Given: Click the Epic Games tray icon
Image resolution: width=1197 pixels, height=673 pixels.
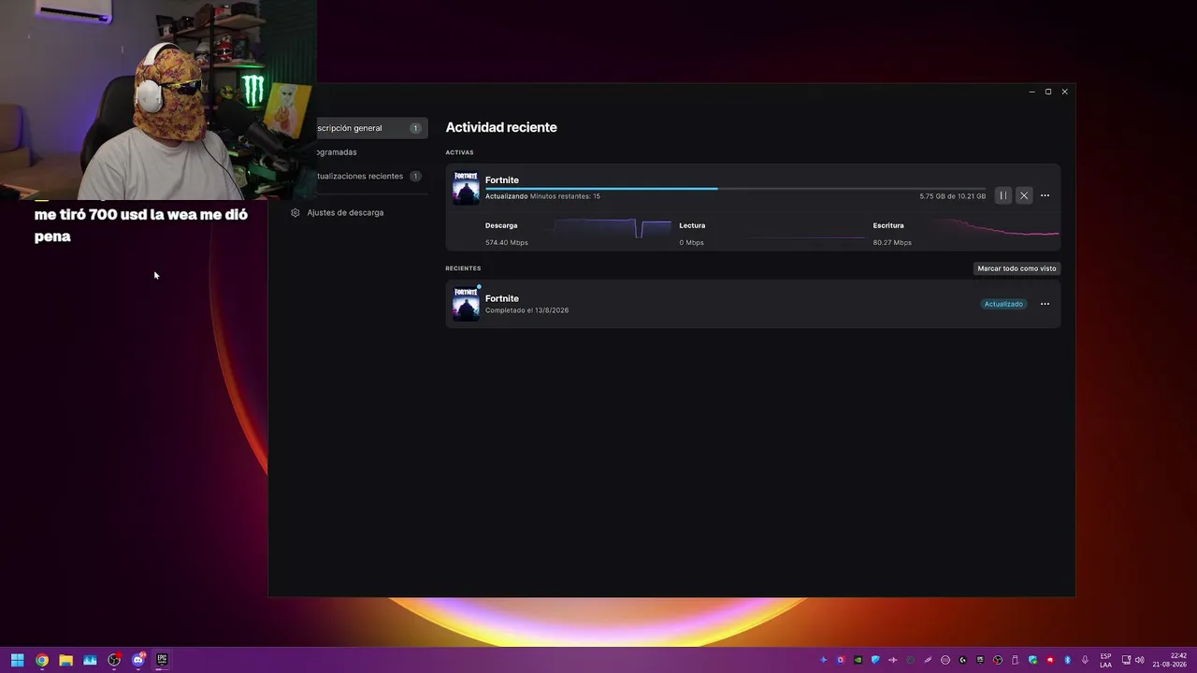Looking at the screenshot, I should [x=980, y=660].
